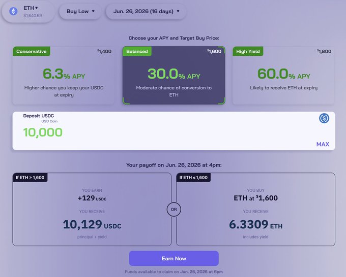Click Moderate chance of conversion description
This screenshot has height=277, width=346.
[174, 91]
